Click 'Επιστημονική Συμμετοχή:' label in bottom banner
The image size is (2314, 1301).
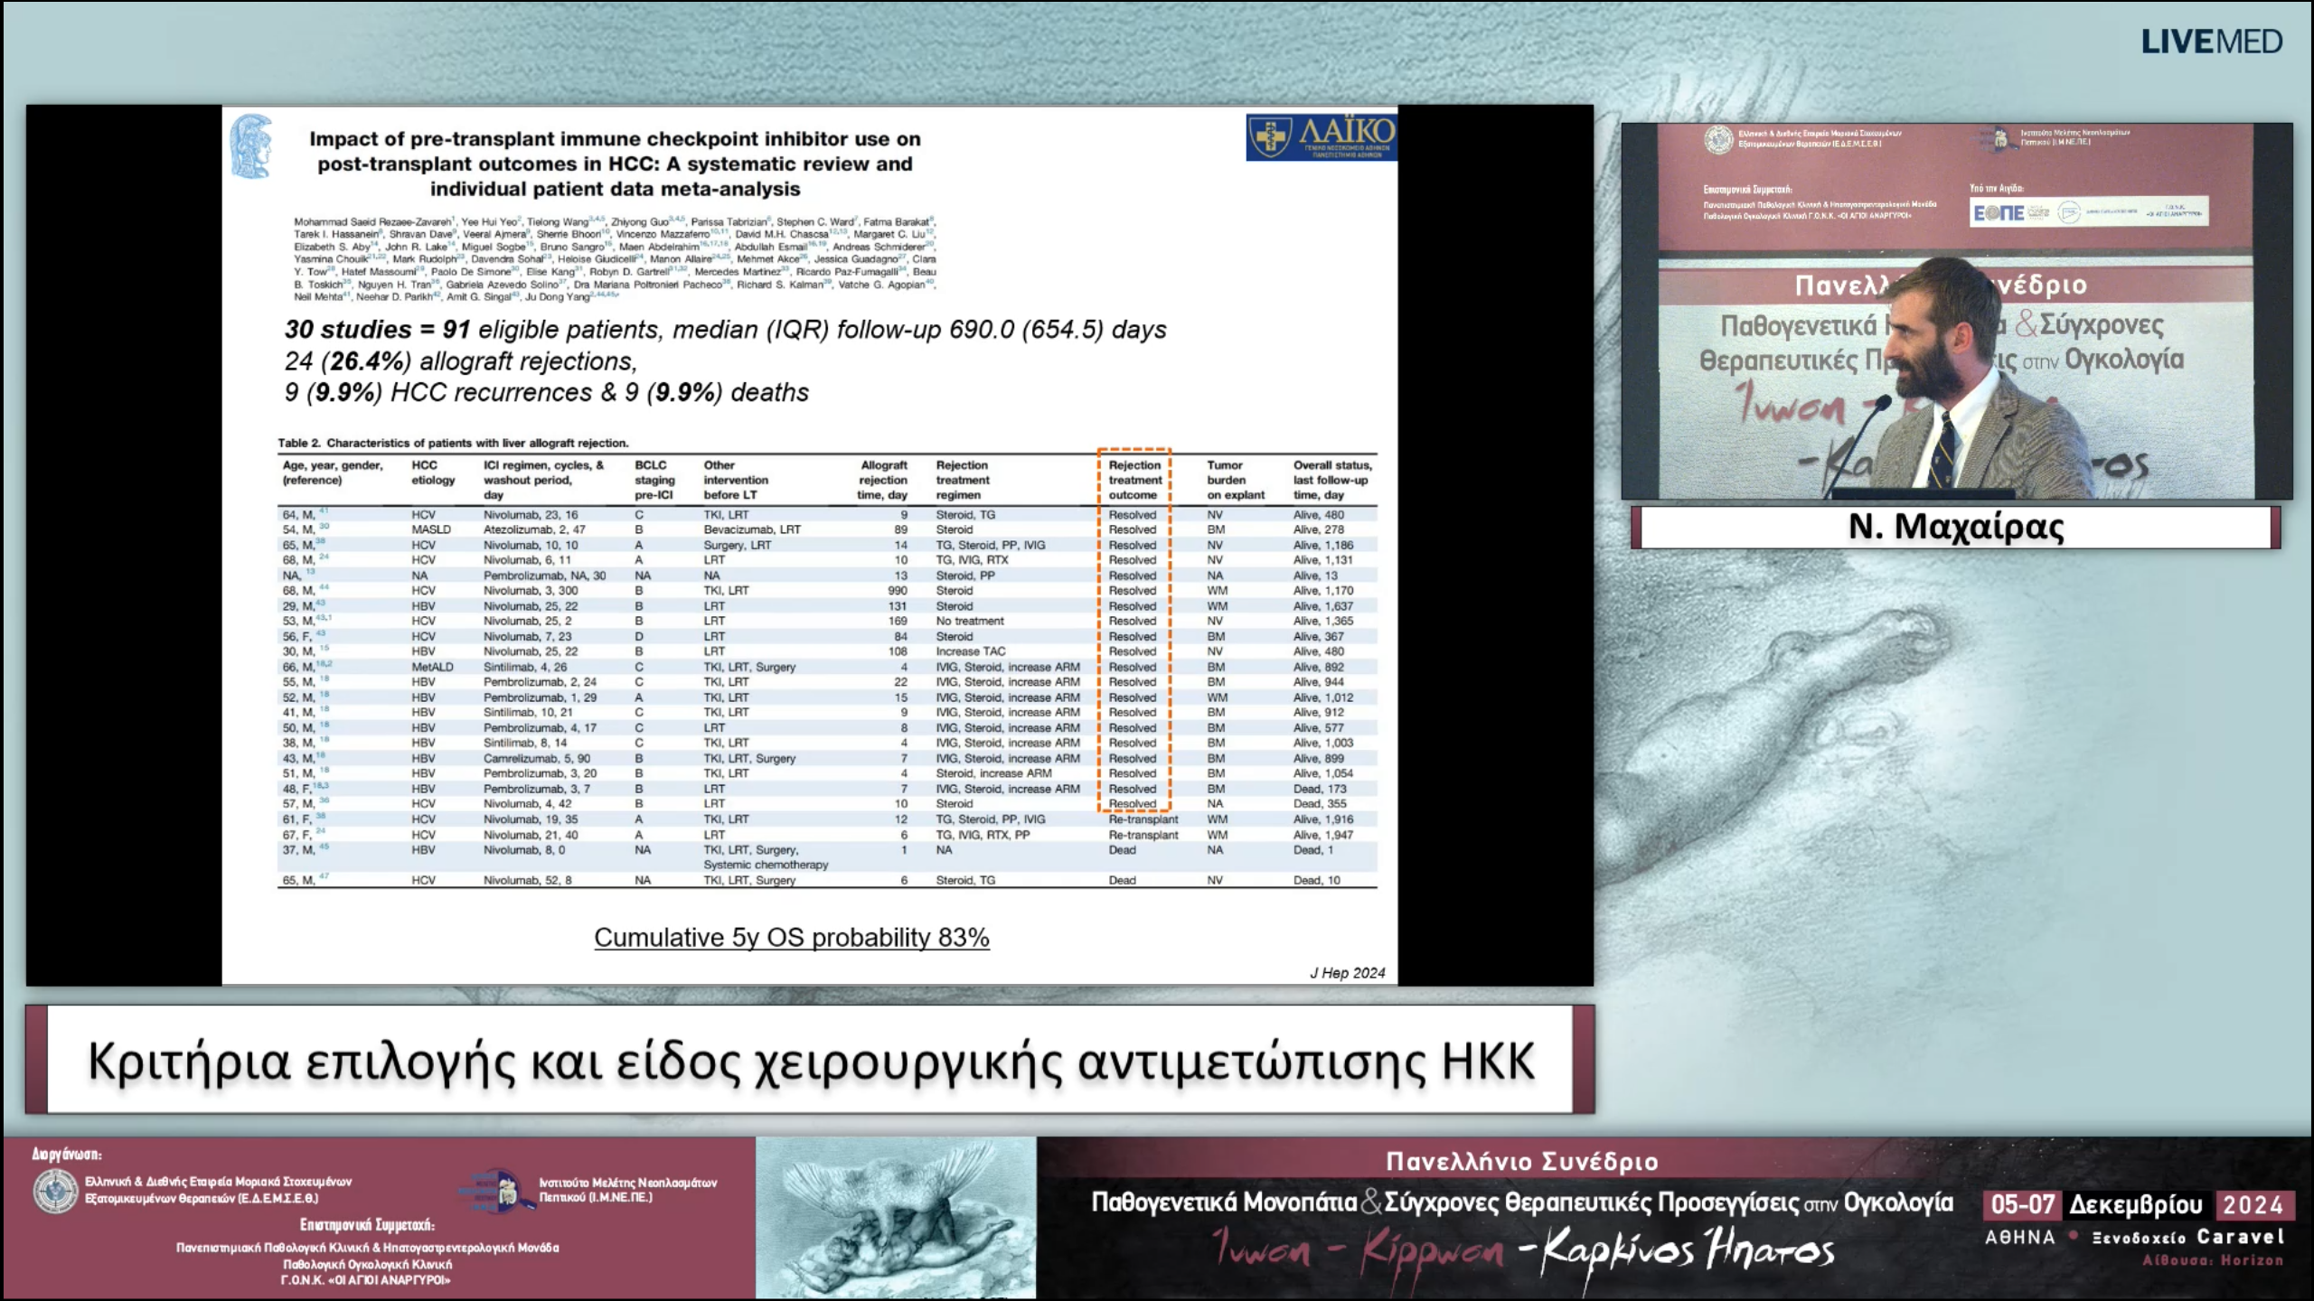[x=367, y=1225]
